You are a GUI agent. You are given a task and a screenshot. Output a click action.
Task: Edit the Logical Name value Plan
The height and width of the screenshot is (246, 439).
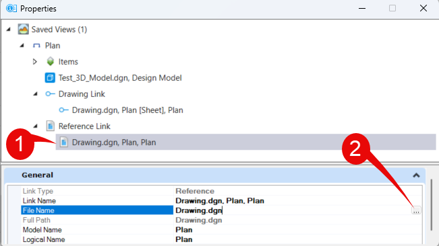184,239
